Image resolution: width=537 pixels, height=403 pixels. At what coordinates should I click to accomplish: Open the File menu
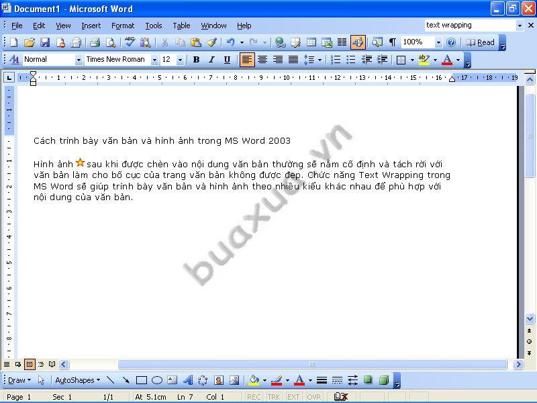pos(17,26)
